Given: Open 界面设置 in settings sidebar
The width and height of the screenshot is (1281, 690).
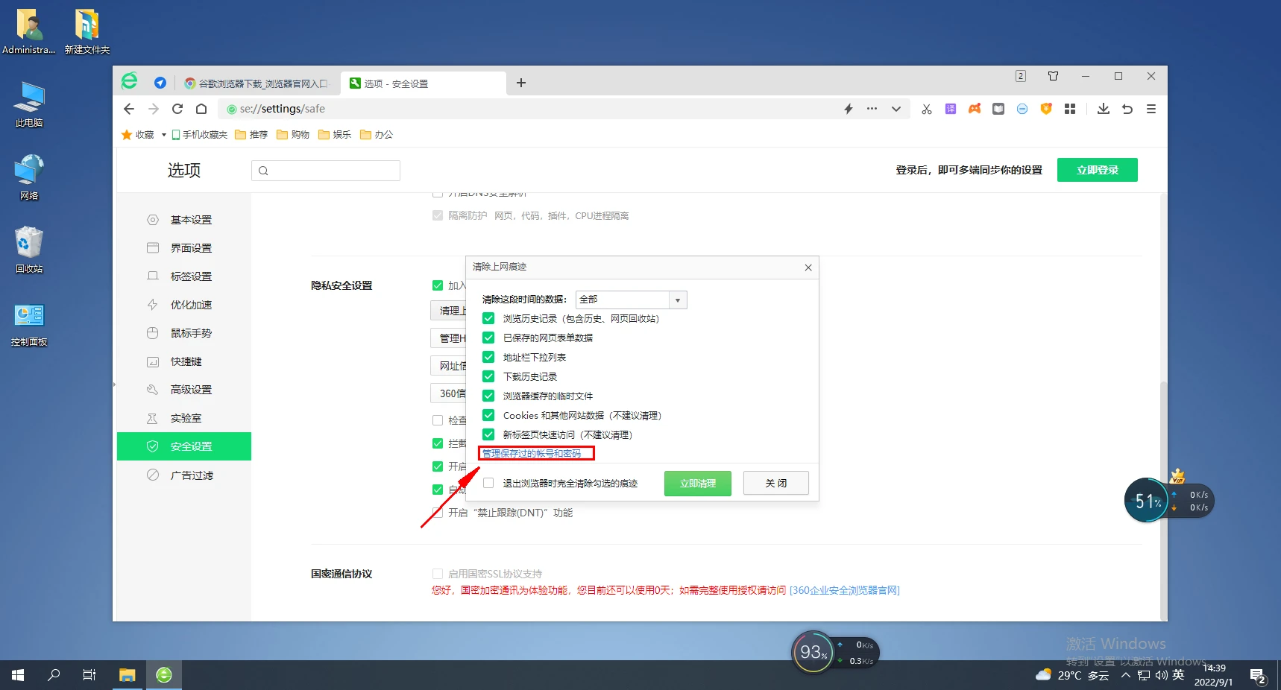Looking at the screenshot, I should (184, 248).
